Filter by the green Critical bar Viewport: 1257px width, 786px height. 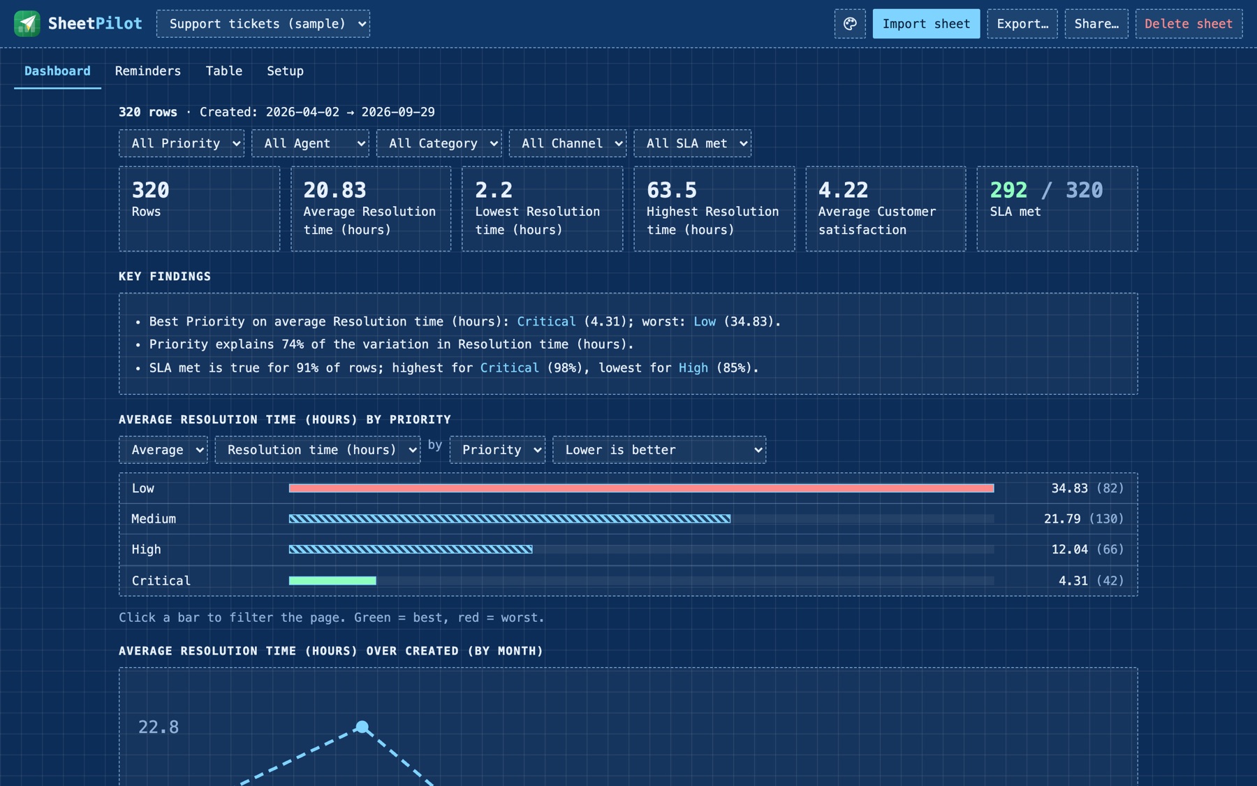332,581
